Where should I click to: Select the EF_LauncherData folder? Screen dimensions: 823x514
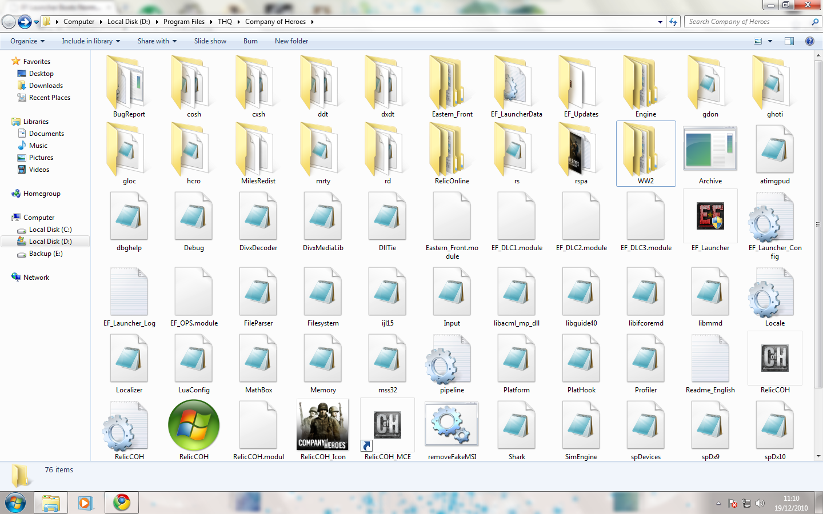click(517, 87)
